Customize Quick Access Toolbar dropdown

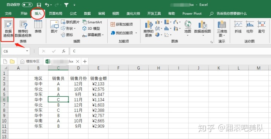tap(75, 5)
